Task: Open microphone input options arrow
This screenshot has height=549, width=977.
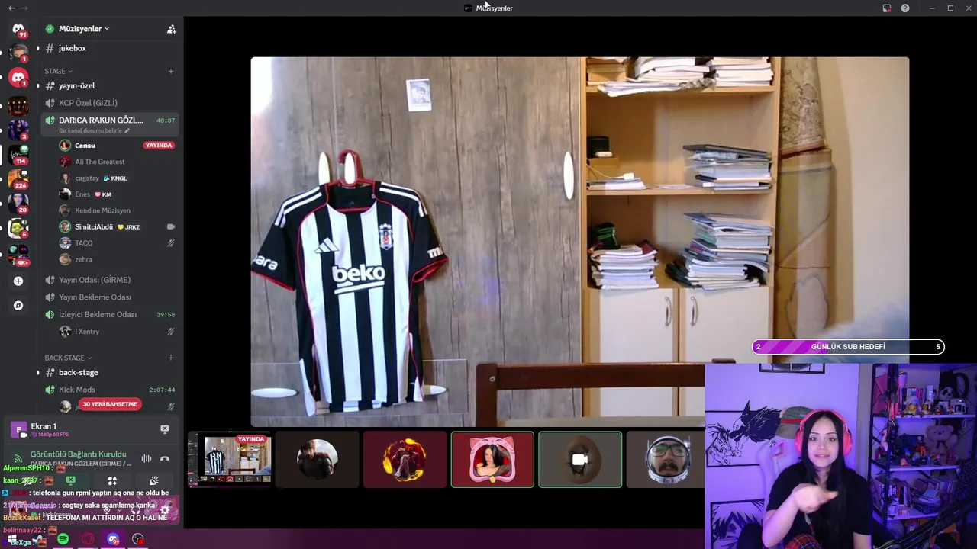Action: click(x=120, y=510)
